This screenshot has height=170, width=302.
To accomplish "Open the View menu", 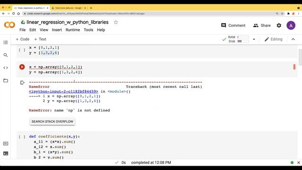I will 44,30.
